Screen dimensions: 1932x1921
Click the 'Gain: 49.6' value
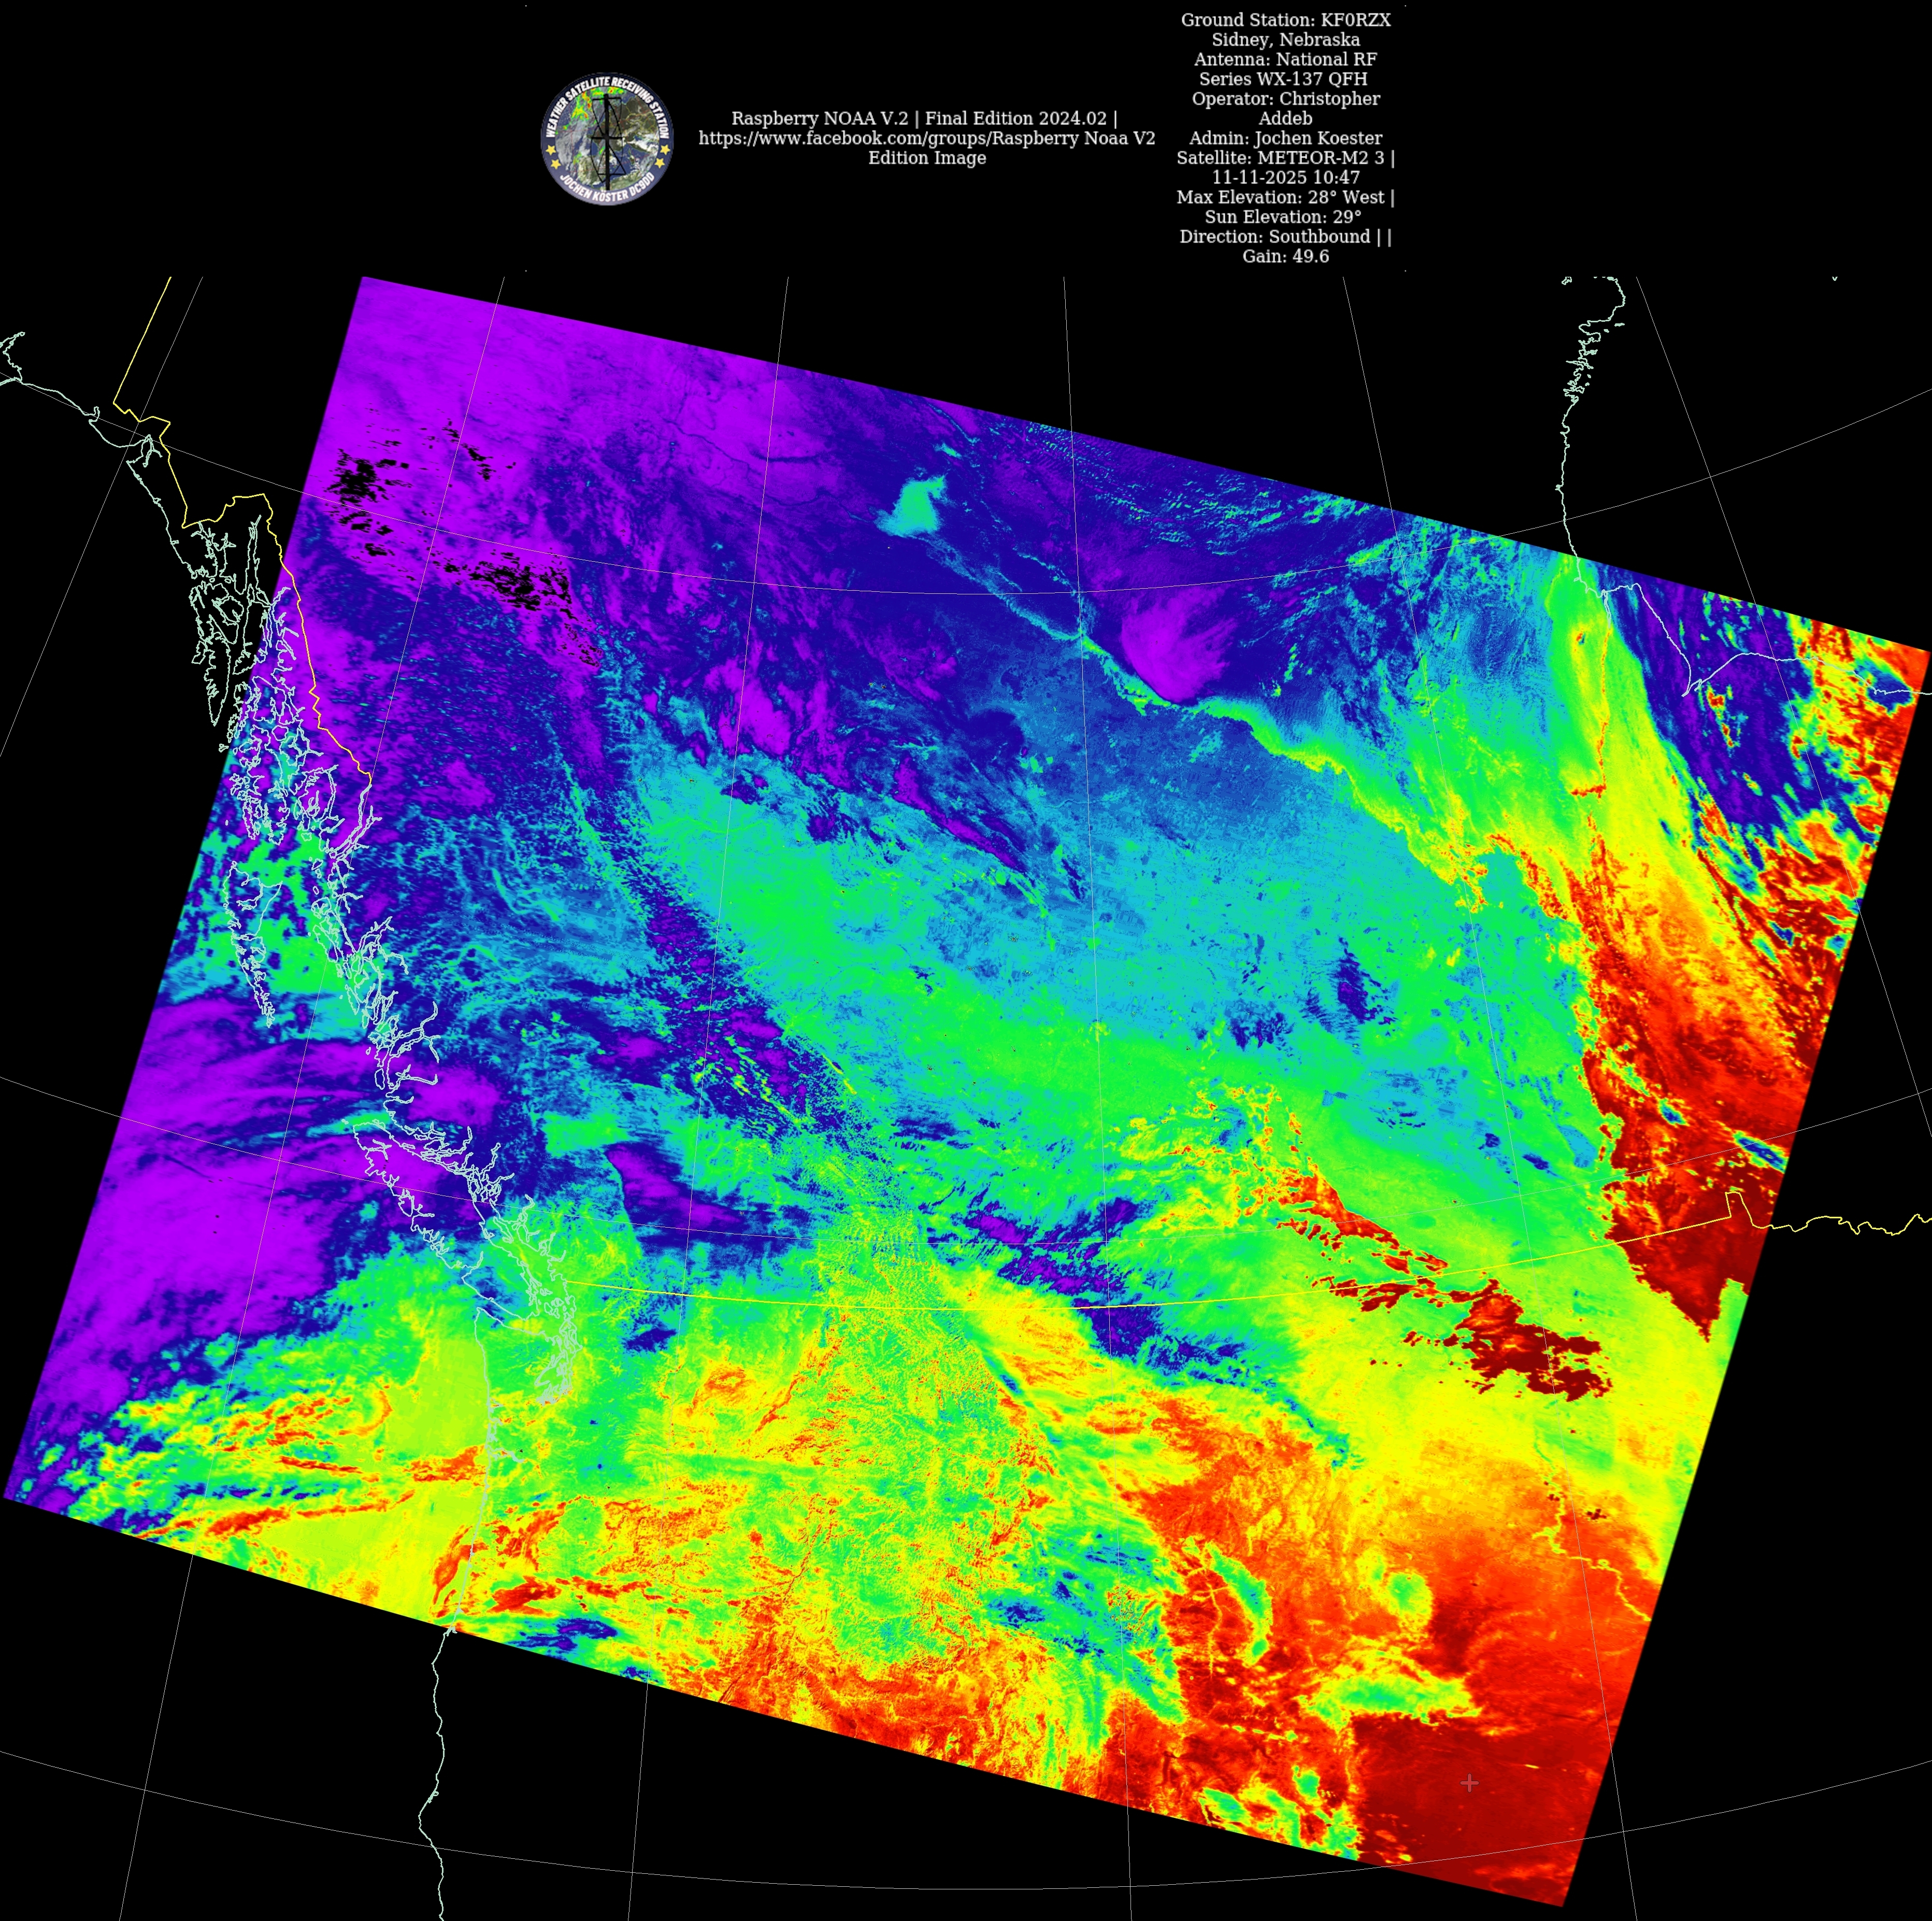click(x=1285, y=256)
